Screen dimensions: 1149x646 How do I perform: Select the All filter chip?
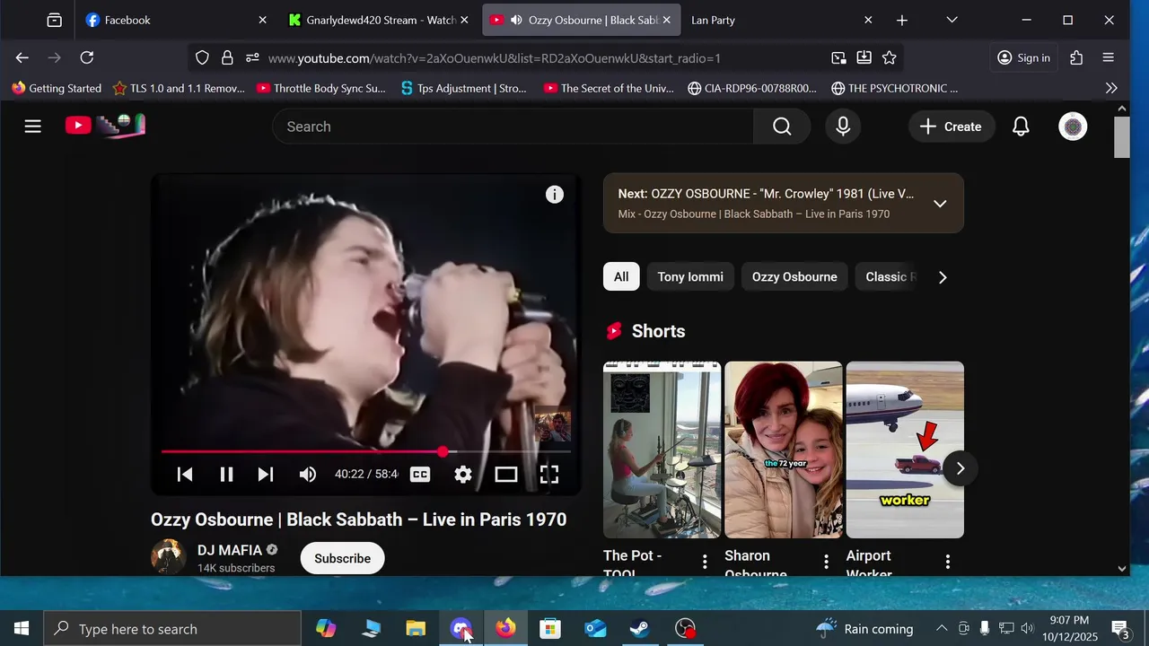coord(621,277)
